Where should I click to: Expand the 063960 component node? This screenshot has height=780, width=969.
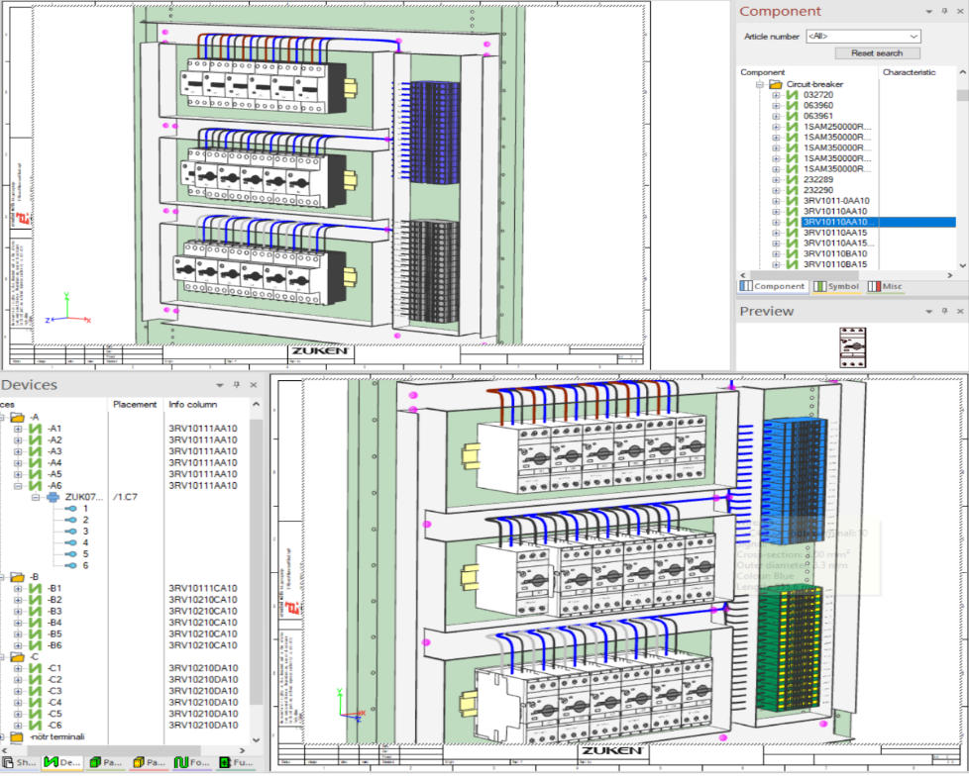(776, 106)
